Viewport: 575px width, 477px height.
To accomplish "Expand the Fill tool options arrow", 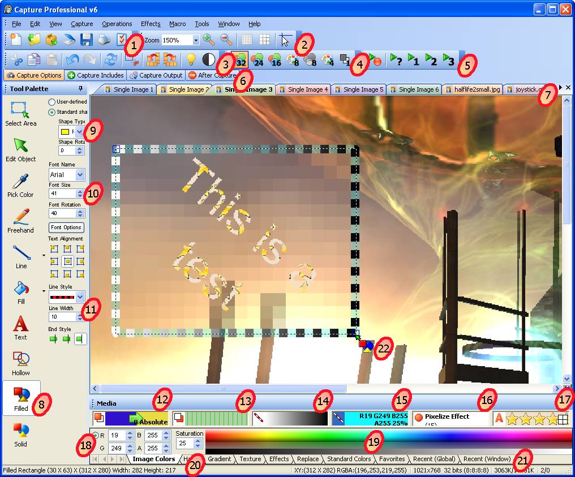I will [44, 291].
